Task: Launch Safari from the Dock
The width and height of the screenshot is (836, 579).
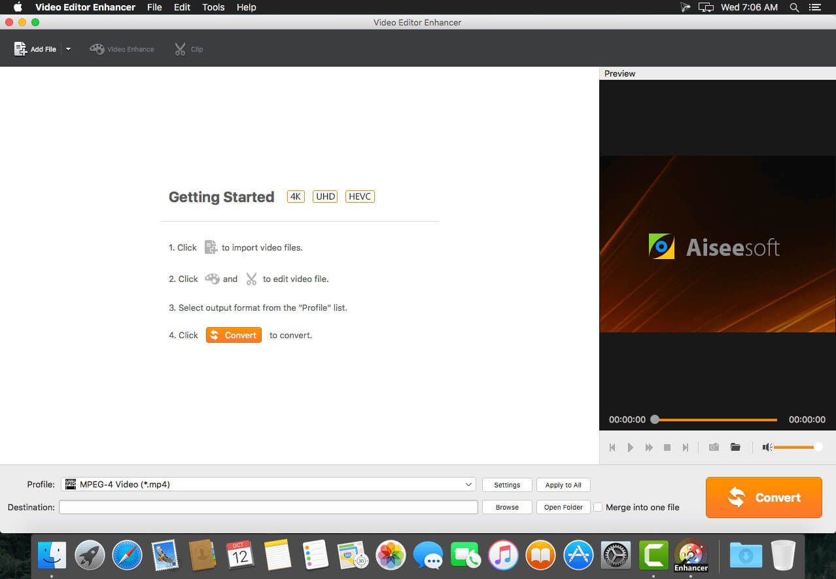Action: [127, 555]
